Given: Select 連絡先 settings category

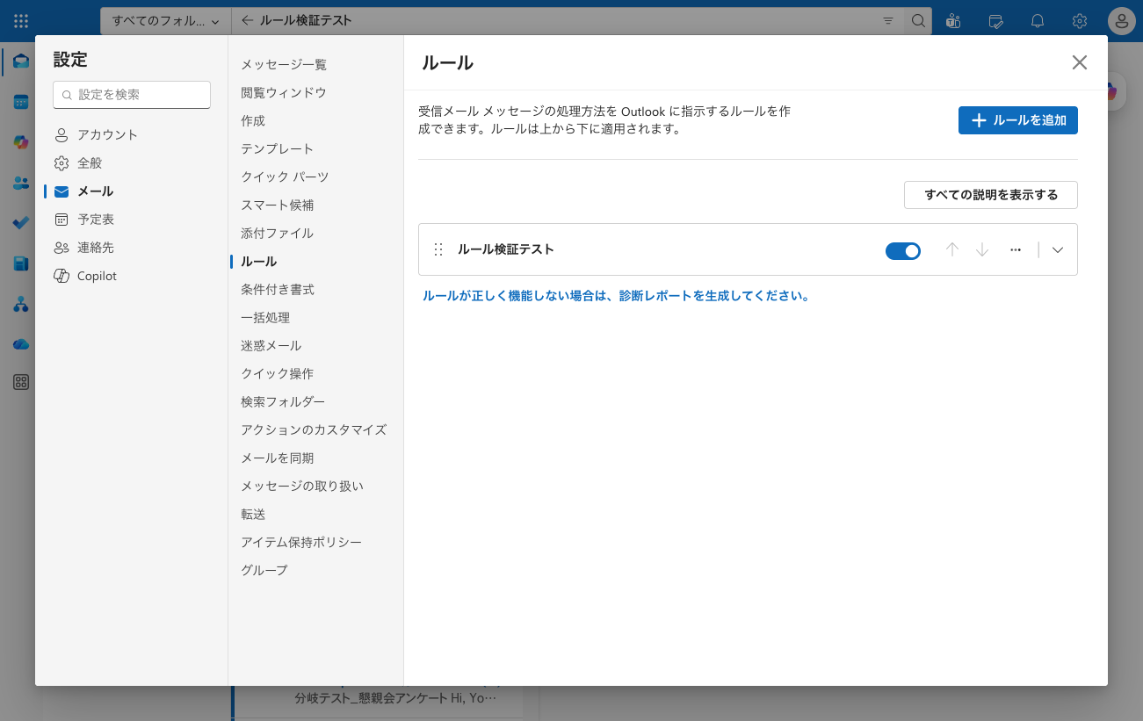Looking at the screenshot, I should coord(132,248).
